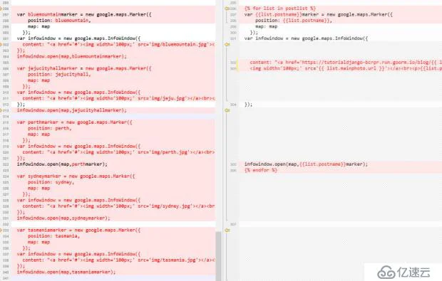Click merge arrow below the right pane's lone '});' line
The height and width of the screenshot is (281, 442).
click(x=227, y=110)
